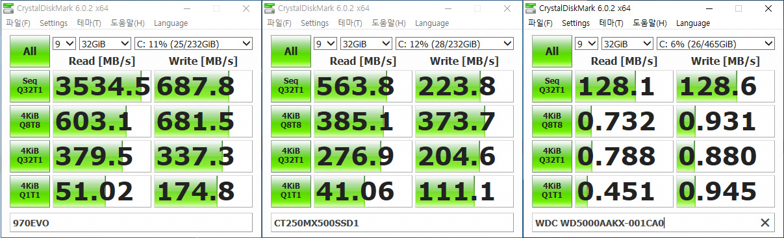Open the 테마(T) menu in the WDC window

click(611, 23)
